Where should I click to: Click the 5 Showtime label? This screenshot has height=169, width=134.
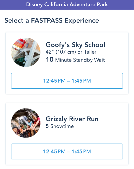[60, 126]
